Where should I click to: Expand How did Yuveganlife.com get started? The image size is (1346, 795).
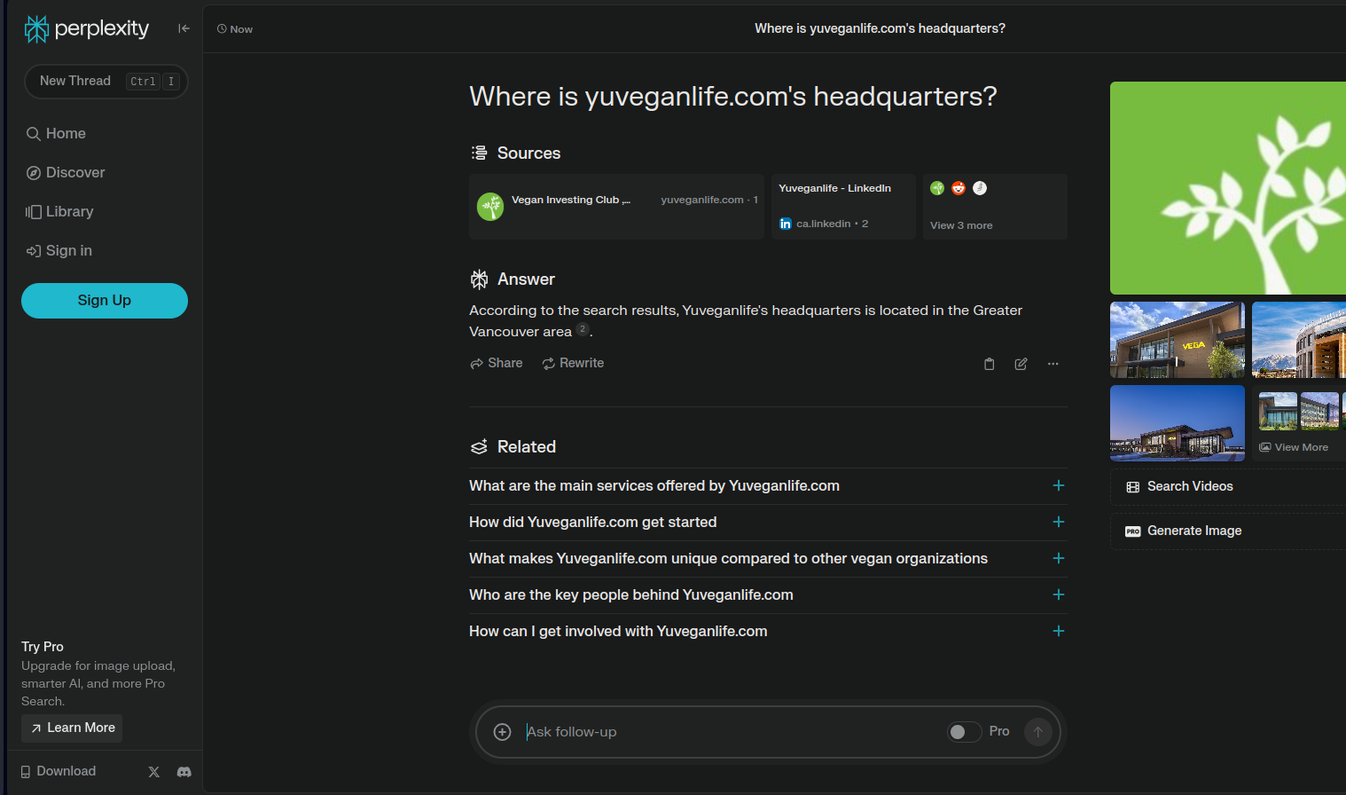pos(768,523)
